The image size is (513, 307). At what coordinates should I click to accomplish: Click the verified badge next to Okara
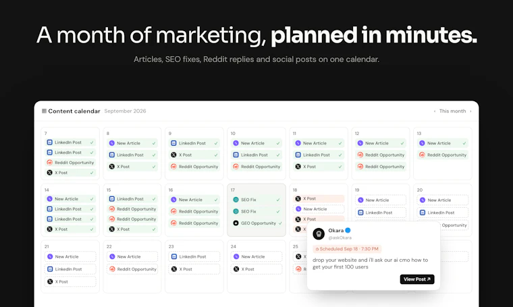pyautogui.click(x=348, y=231)
